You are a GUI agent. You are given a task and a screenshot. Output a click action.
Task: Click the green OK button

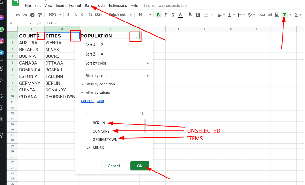pyautogui.click(x=140, y=166)
